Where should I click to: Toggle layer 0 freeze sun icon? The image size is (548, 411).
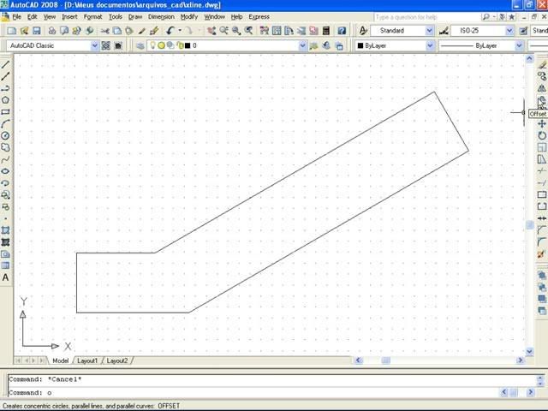[161, 45]
